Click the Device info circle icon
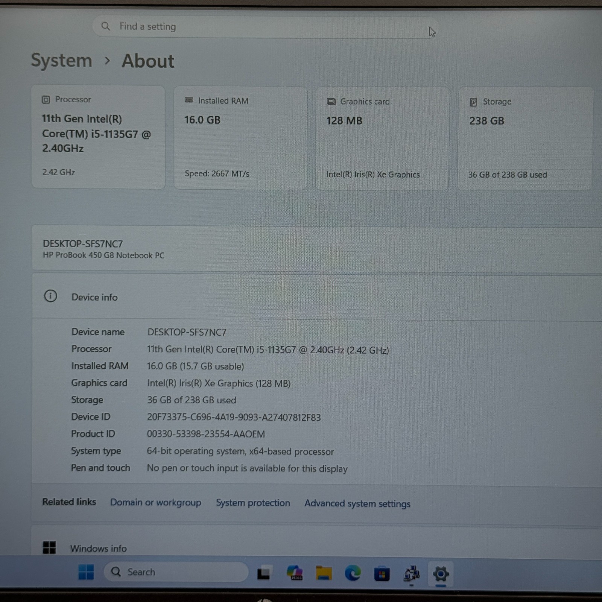 tap(50, 296)
